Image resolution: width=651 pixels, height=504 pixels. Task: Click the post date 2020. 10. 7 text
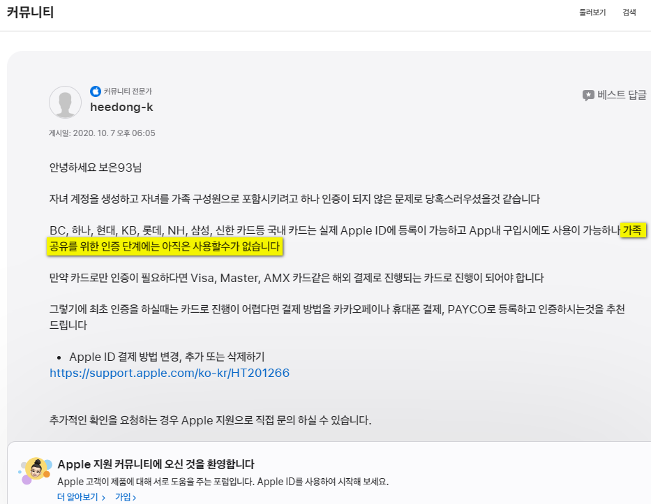(x=102, y=133)
